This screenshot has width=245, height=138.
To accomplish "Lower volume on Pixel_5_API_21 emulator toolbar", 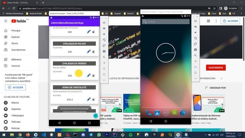I will pos(104,34).
